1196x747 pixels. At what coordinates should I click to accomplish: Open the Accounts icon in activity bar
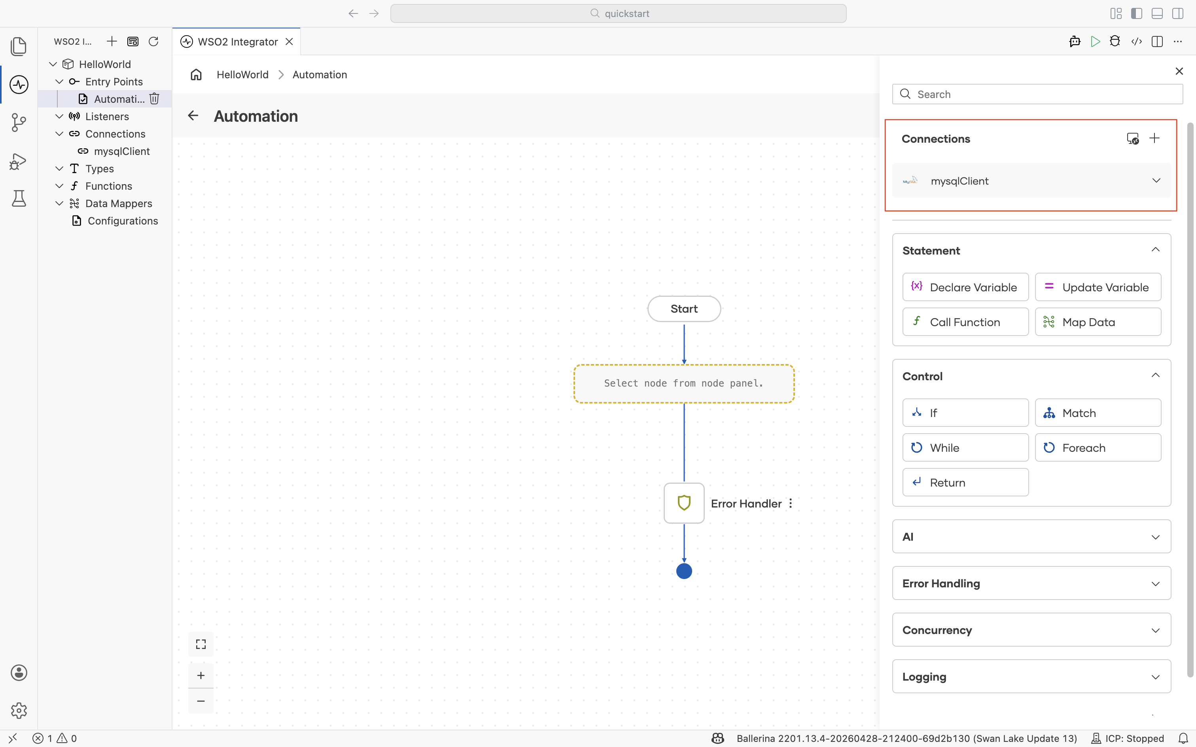tap(19, 672)
